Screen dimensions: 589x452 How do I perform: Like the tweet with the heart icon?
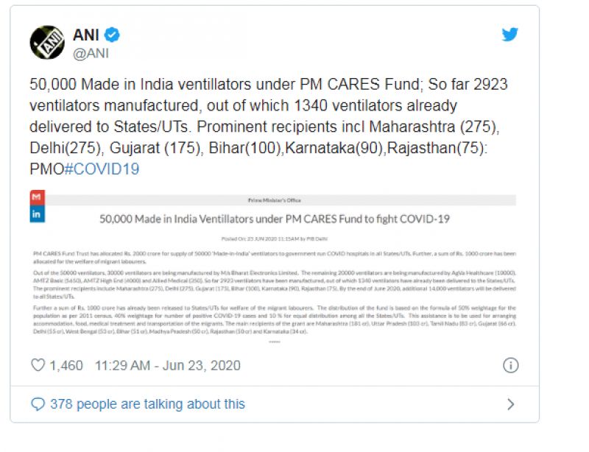tap(38, 365)
